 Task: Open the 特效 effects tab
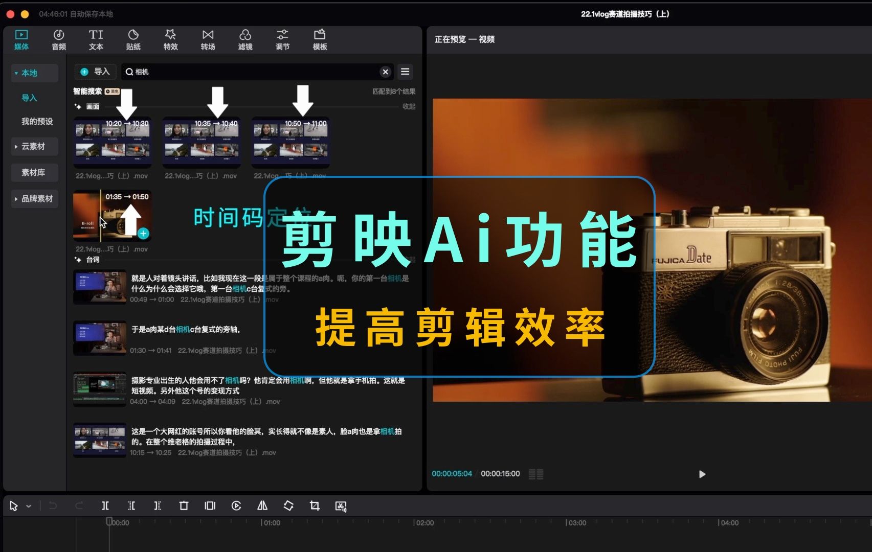pos(170,40)
